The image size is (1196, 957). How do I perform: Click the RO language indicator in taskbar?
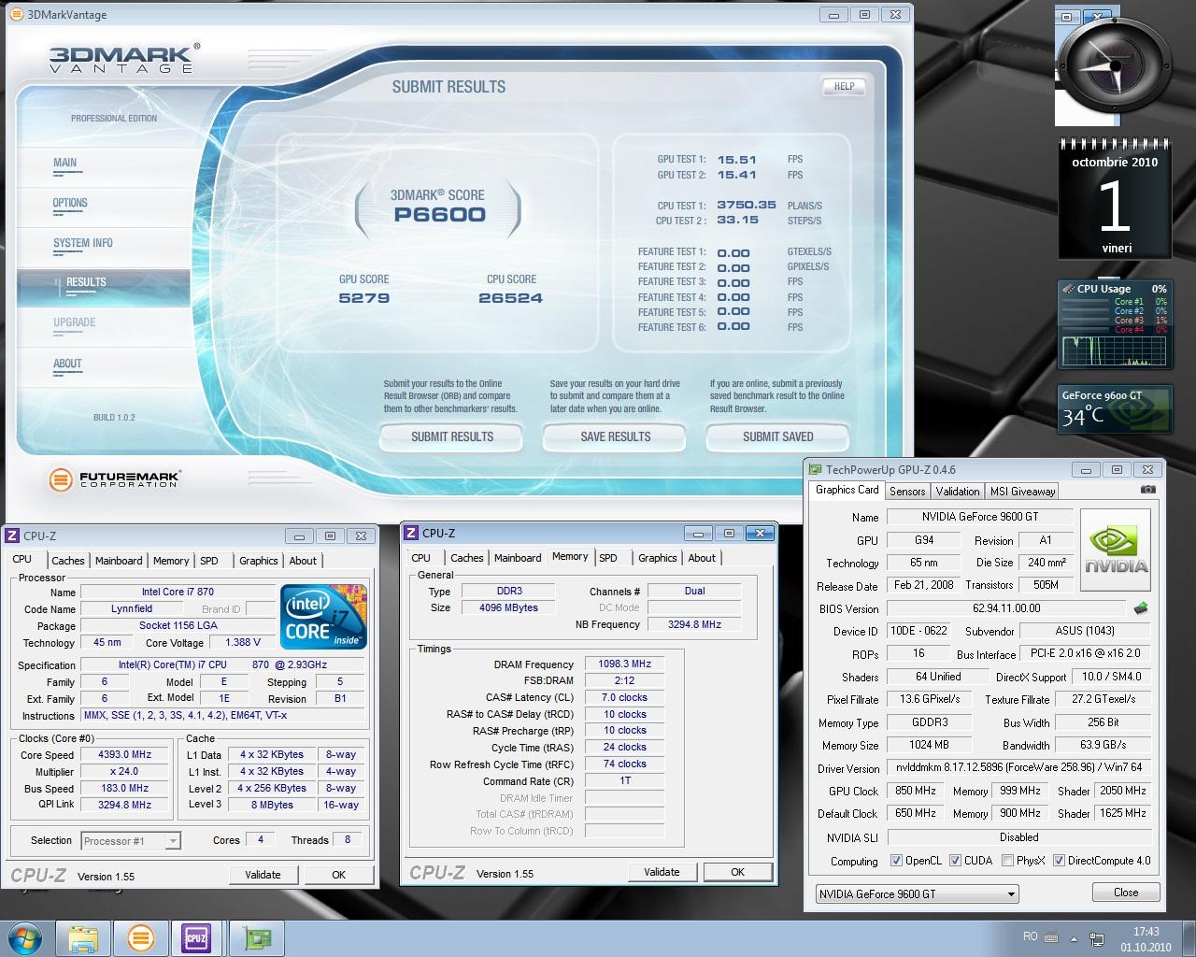[x=1030, y=936]
